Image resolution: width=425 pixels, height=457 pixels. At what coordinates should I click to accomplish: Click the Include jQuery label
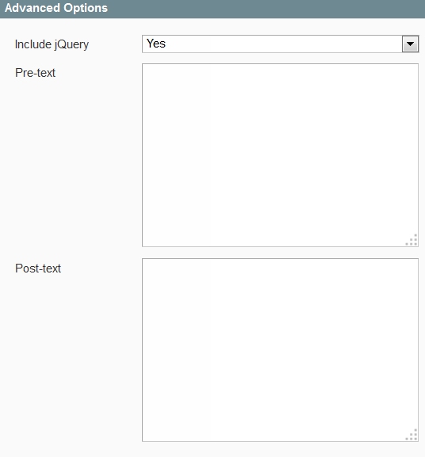52,44
